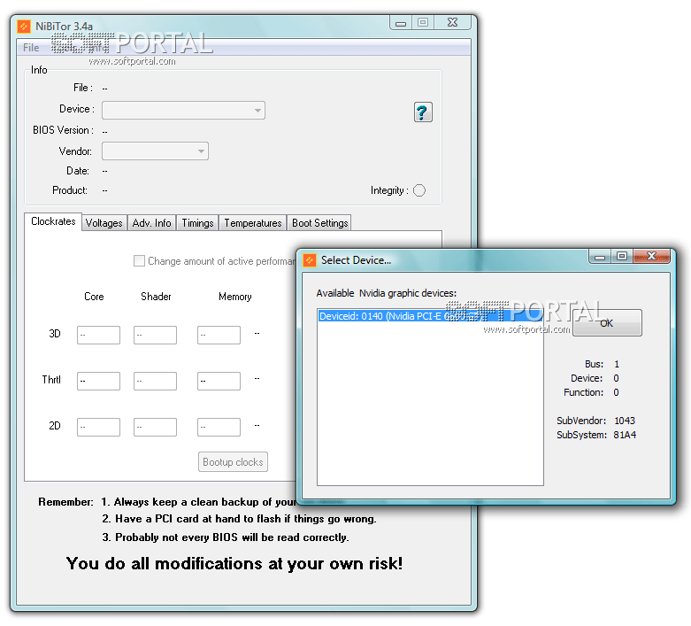Click the NiBiTor 3.4a title bar app icon

pos(24,27)
